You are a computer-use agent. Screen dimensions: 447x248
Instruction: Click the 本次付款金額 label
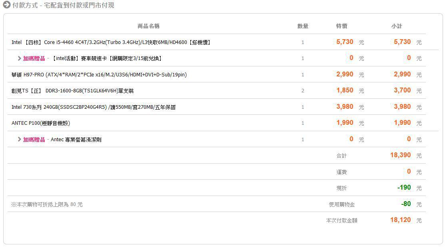pos(341,220)
